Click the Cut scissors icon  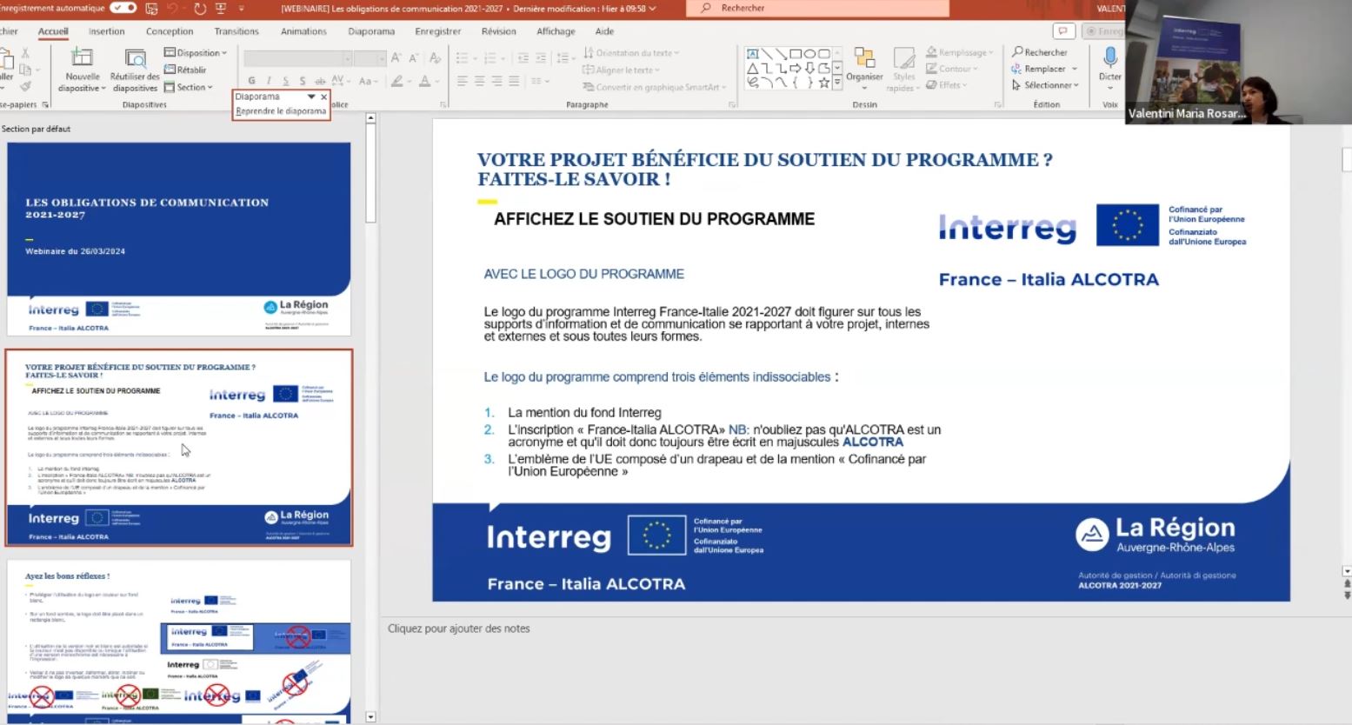pos(25,54)
